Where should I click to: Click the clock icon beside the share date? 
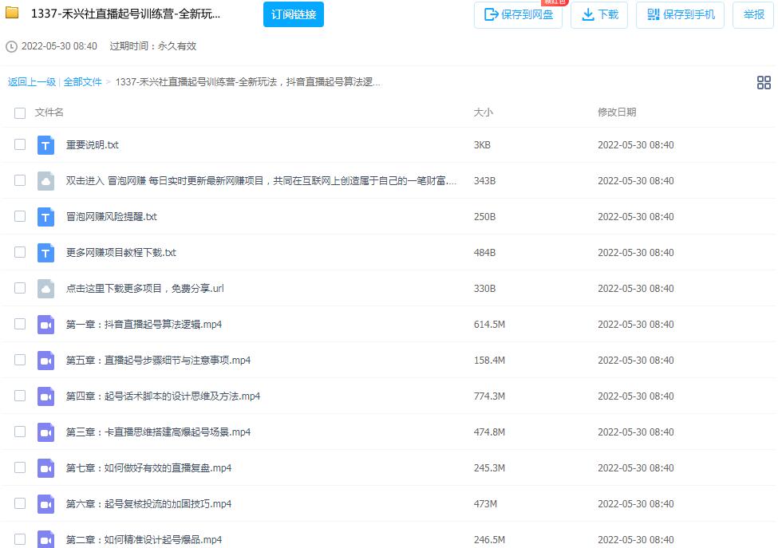11,46
